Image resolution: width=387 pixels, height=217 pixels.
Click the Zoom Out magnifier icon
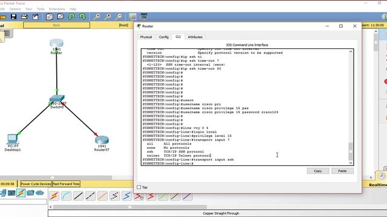click(x=119, y=17)
